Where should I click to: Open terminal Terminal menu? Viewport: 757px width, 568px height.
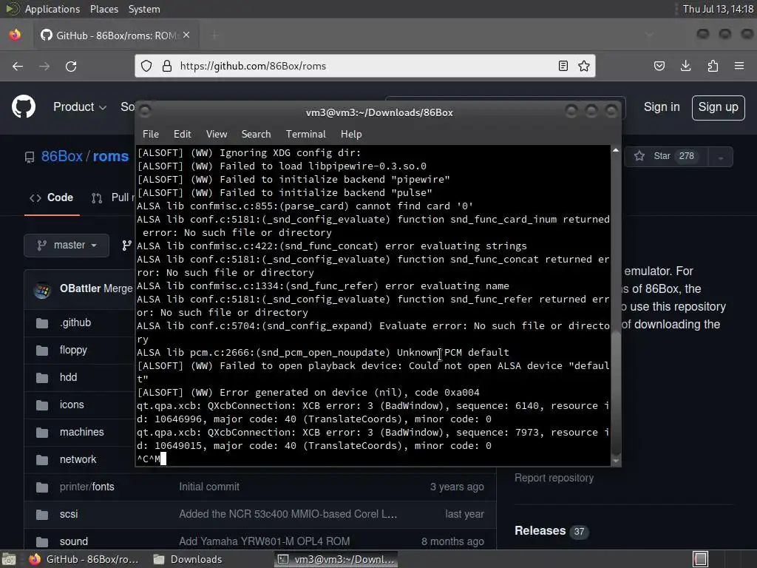tap(305, 135)
